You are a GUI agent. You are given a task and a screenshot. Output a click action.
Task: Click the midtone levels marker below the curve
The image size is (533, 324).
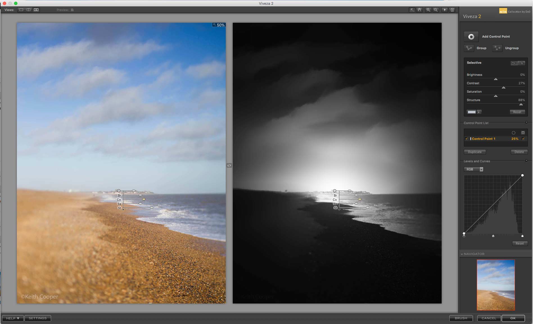click(x=493, y=236)
